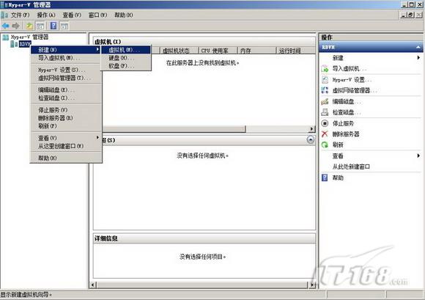Image resolution: width=425 pixels, height=300 pixels.
Task: Click bottom horizontal scrollbar right arrow
Action: tap(312, 285)
